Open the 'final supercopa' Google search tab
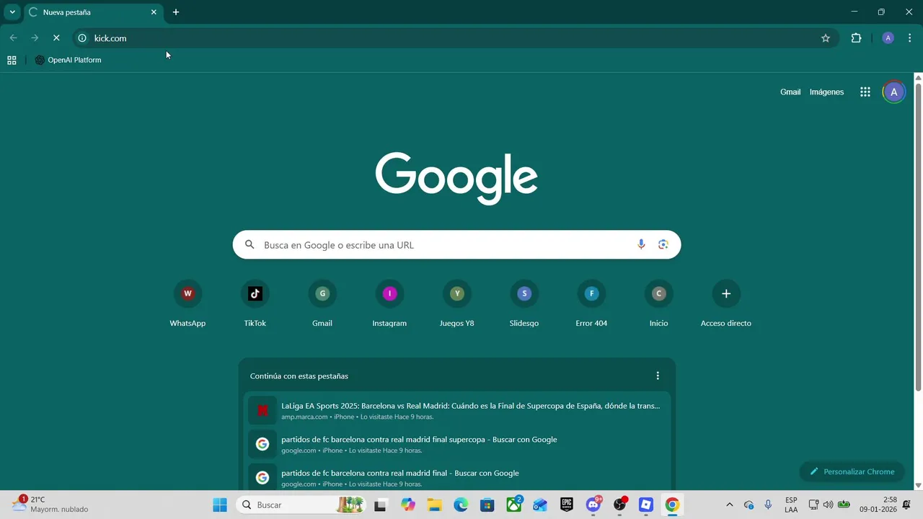 tap(456, 444)
